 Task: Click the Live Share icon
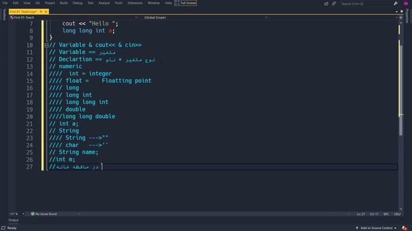tap(326, 4)
